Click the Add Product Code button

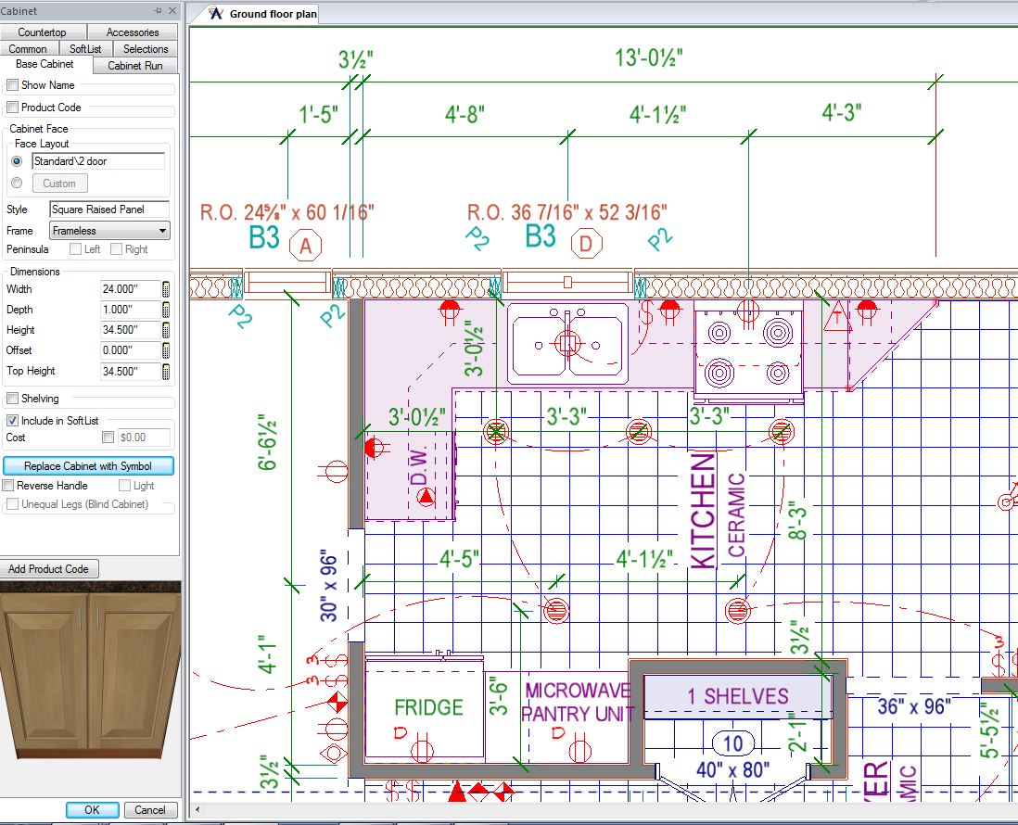pyautogui.click(x=50, y=568)
